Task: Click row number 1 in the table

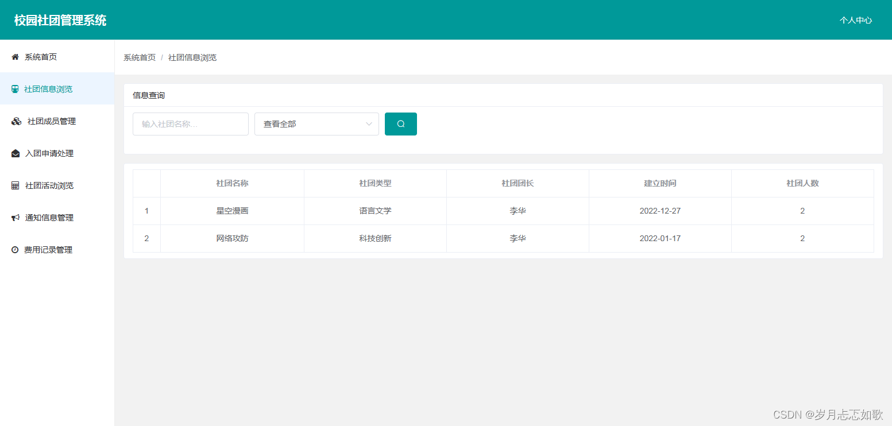Action: 146,211
